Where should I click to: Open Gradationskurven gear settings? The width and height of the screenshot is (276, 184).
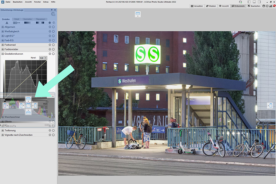coord(50,54)
